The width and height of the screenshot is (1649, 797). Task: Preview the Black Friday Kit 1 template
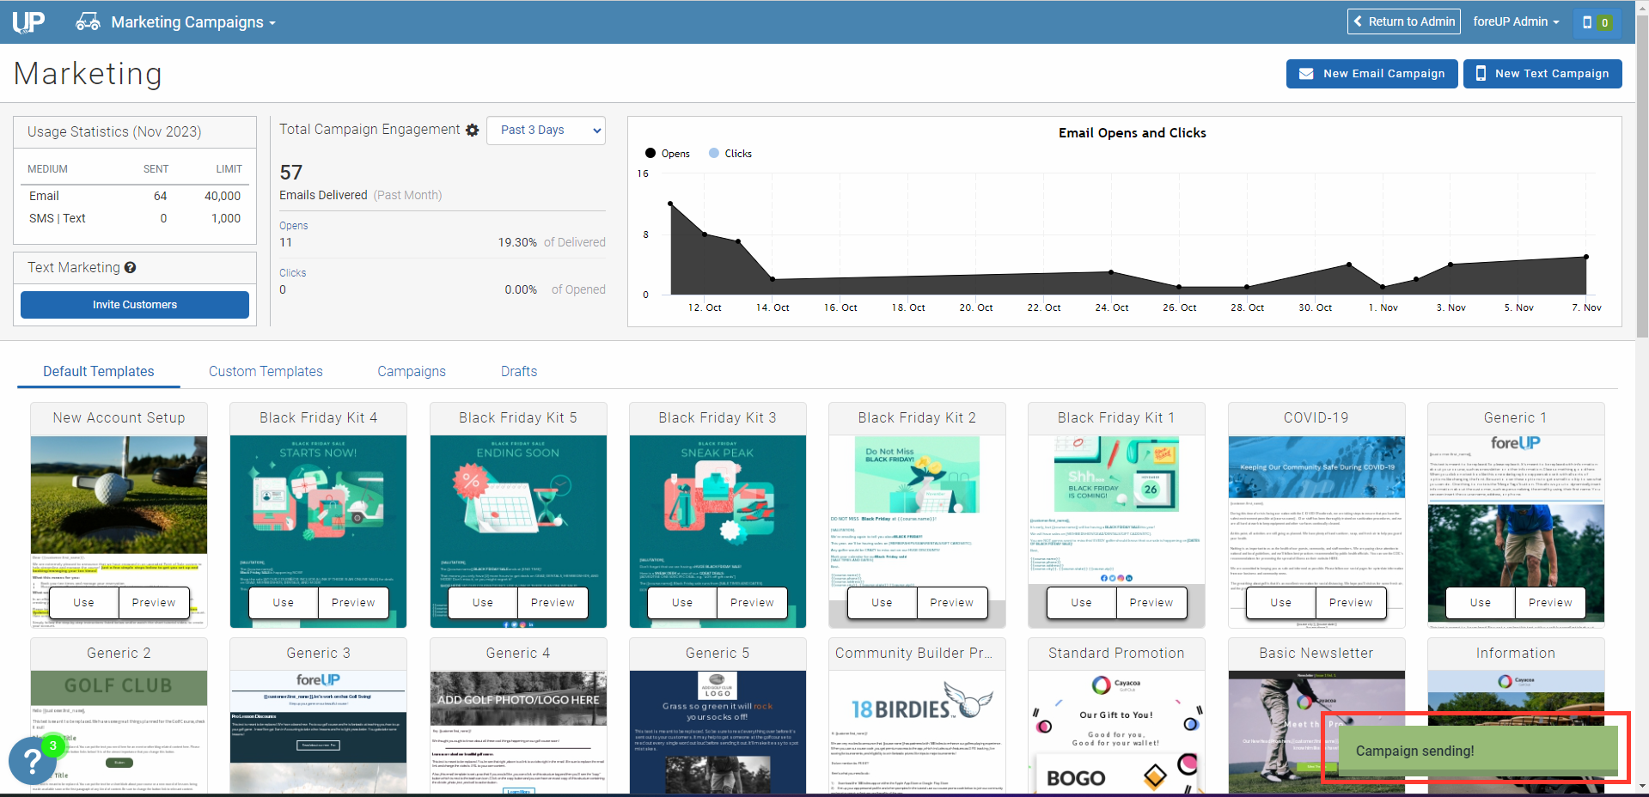[1151, 603]
